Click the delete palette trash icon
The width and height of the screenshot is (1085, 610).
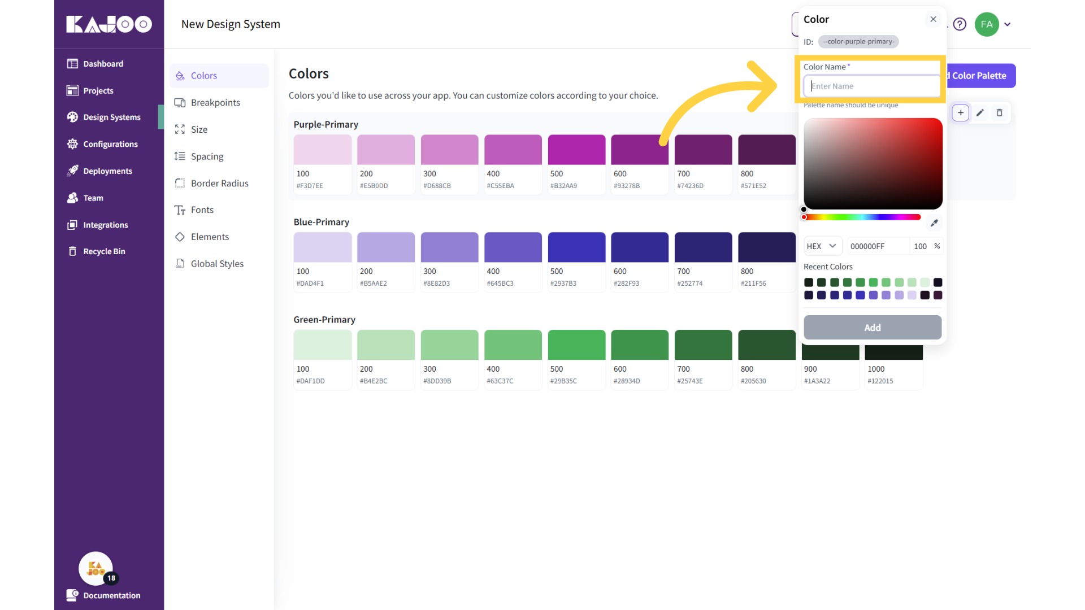[x=999, y=113]
